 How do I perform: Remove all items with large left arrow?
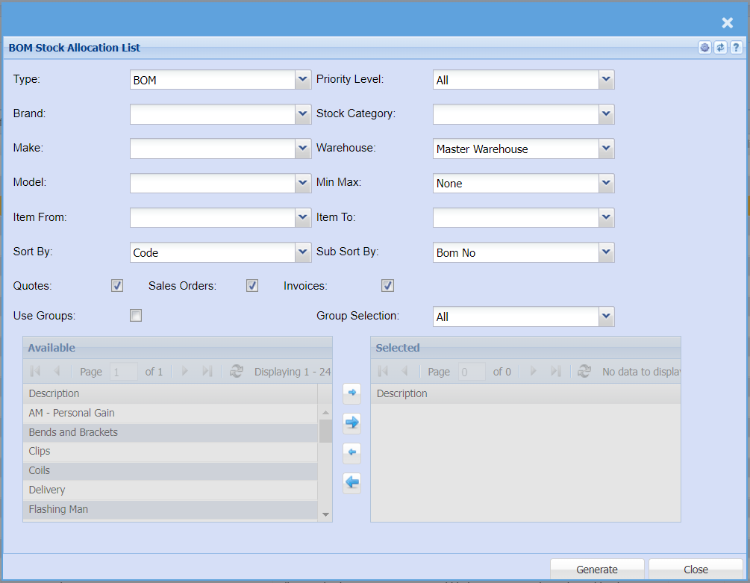[351, 483]
